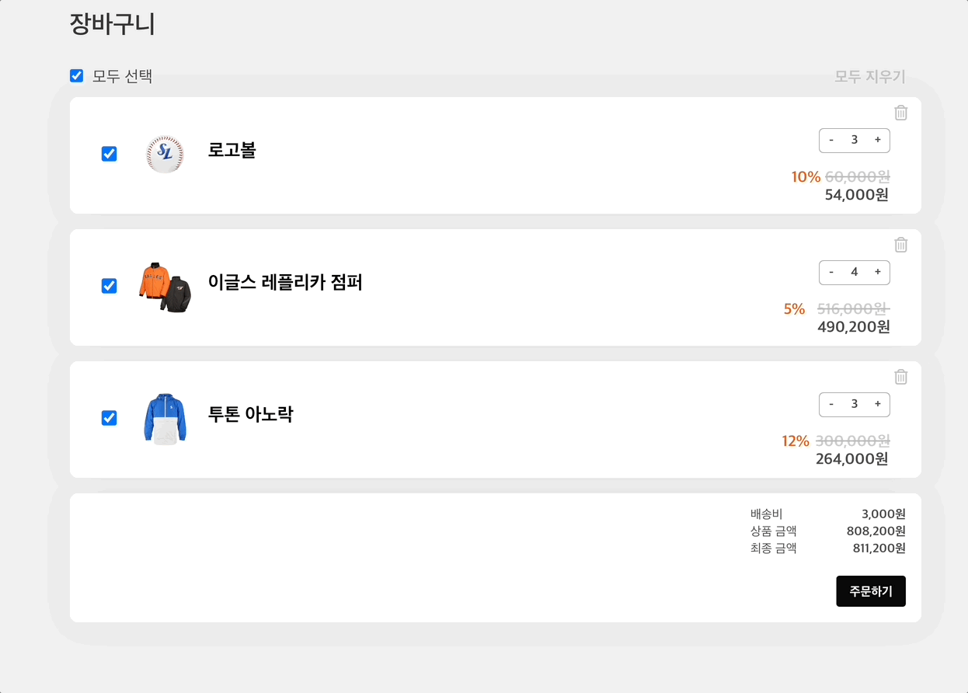Open the 투톤 아노락 product name

tap(250, 414)
